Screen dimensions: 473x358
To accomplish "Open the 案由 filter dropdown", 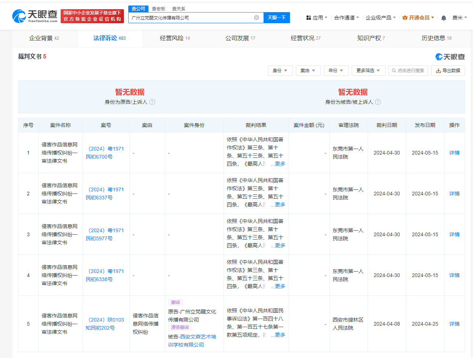I will (x=308, y=70).
